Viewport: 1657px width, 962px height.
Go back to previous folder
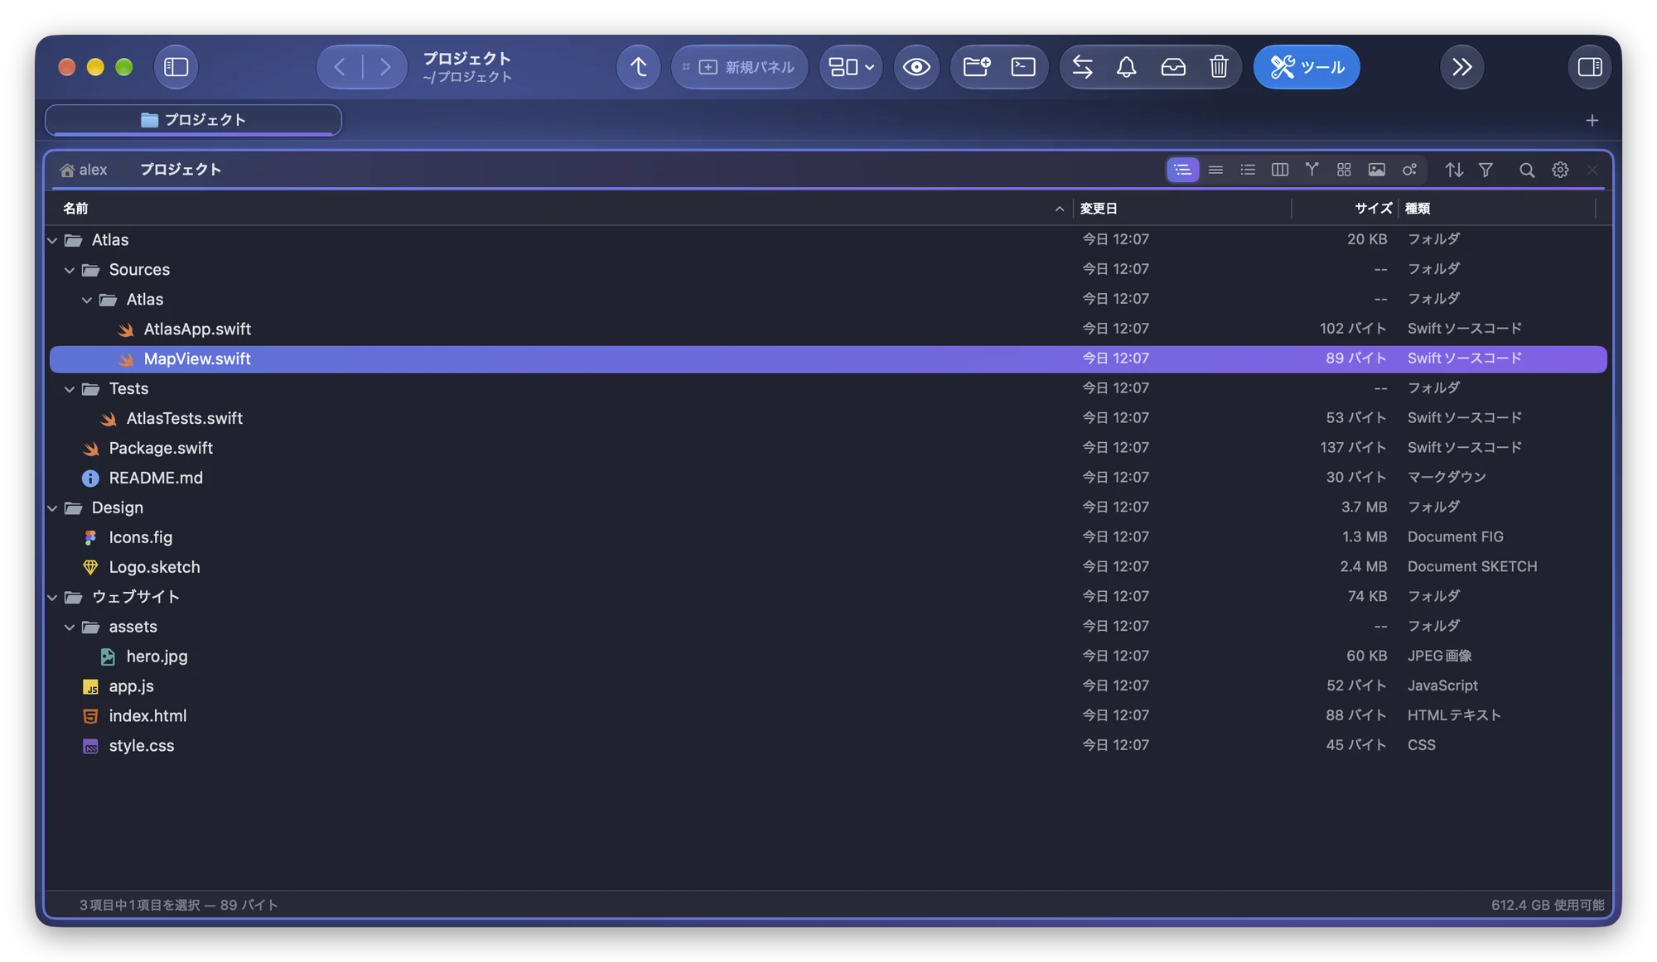[340, 67]
